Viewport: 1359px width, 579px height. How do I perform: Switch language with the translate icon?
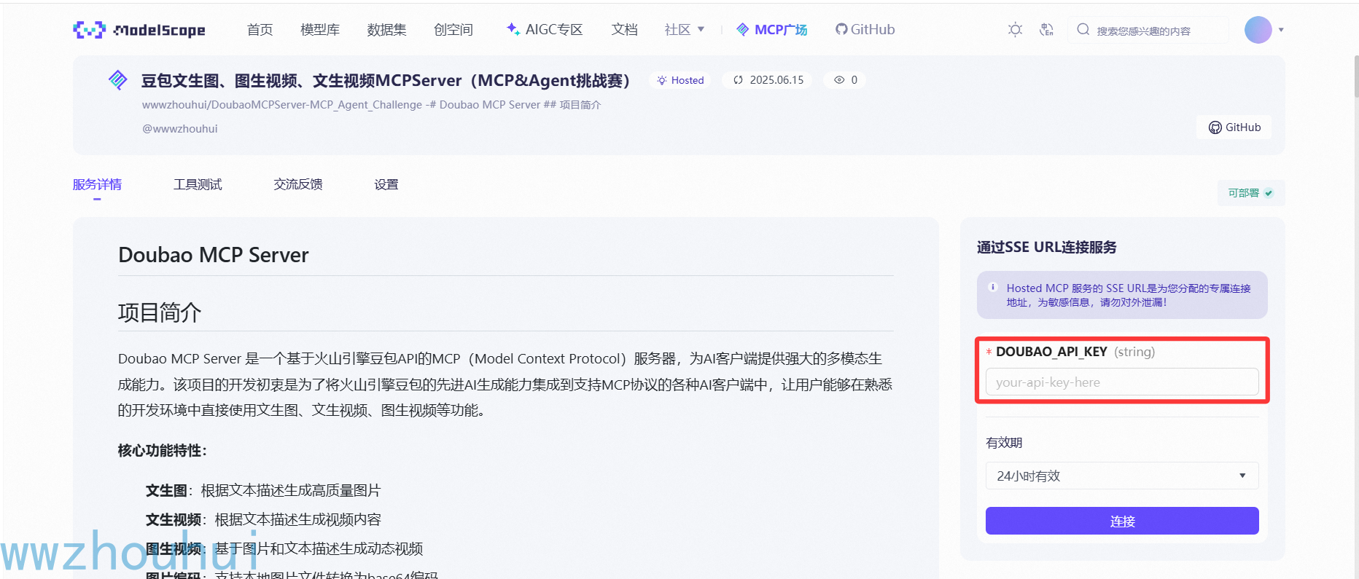pos(1047,30)
